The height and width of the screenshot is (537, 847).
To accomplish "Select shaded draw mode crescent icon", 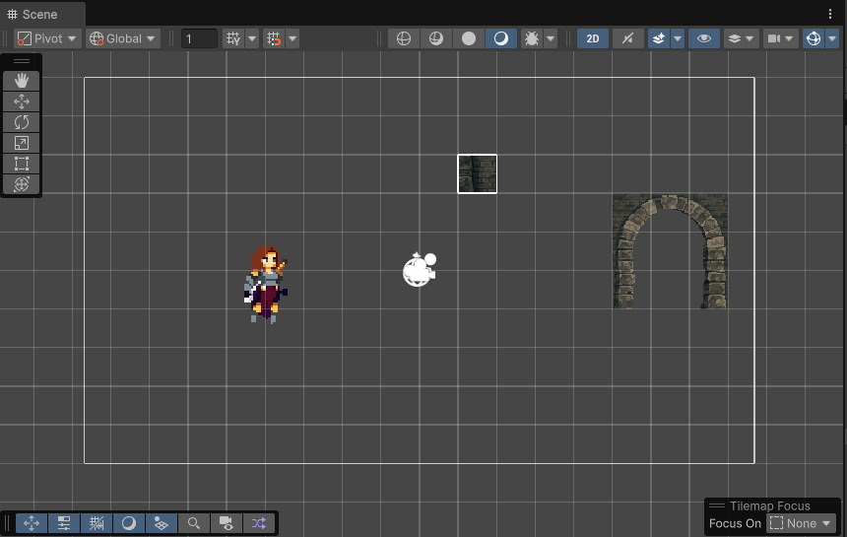I will click(500, 38).
